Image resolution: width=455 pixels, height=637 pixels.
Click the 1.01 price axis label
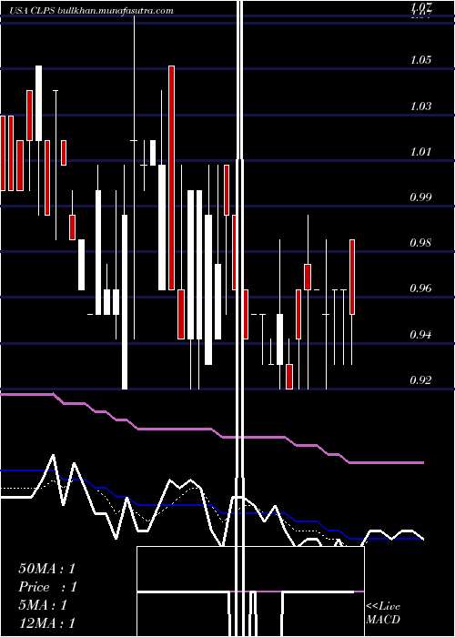click(420, 152)
